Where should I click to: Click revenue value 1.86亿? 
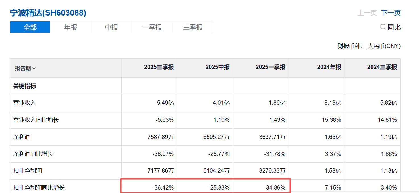277,103
